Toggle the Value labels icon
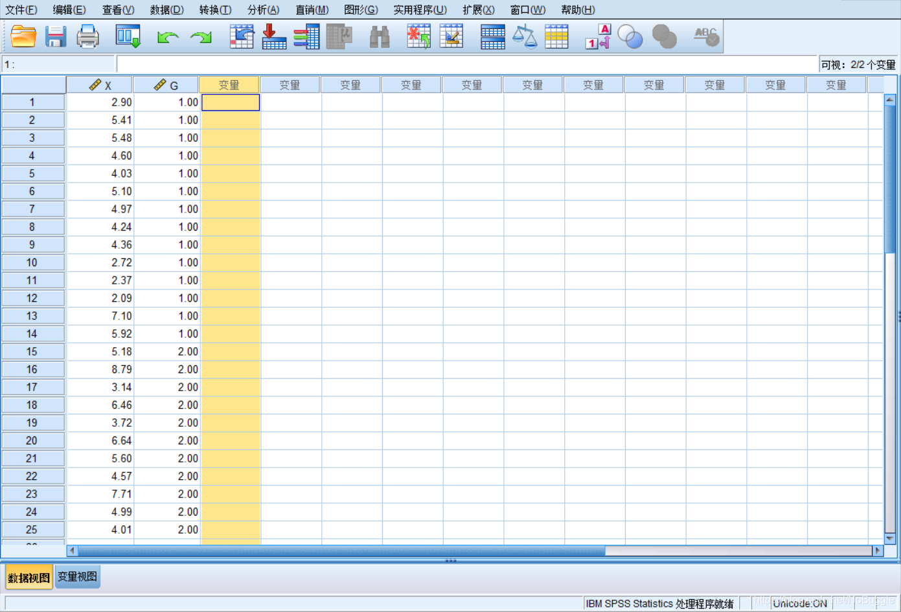The image size is (901, 612). [598, 36]
